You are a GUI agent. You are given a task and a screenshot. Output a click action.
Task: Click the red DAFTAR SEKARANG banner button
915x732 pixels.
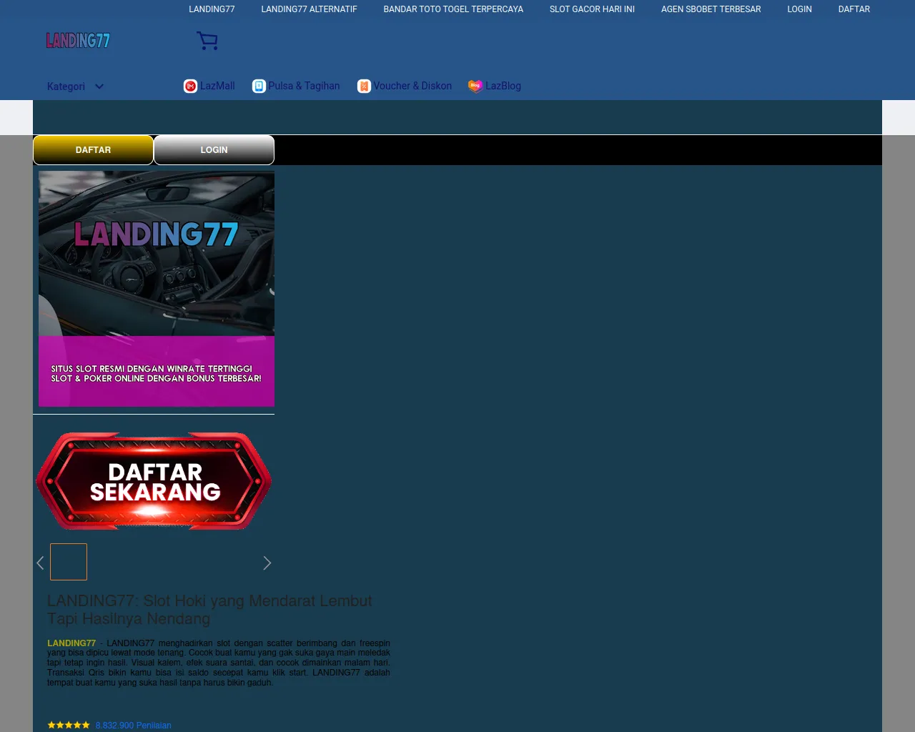(154, 481)
